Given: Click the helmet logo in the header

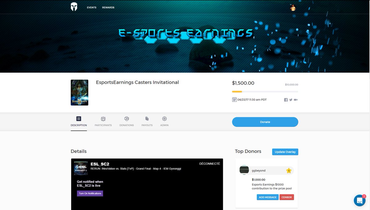Looking at the screenshot, I should coord(74,7).
